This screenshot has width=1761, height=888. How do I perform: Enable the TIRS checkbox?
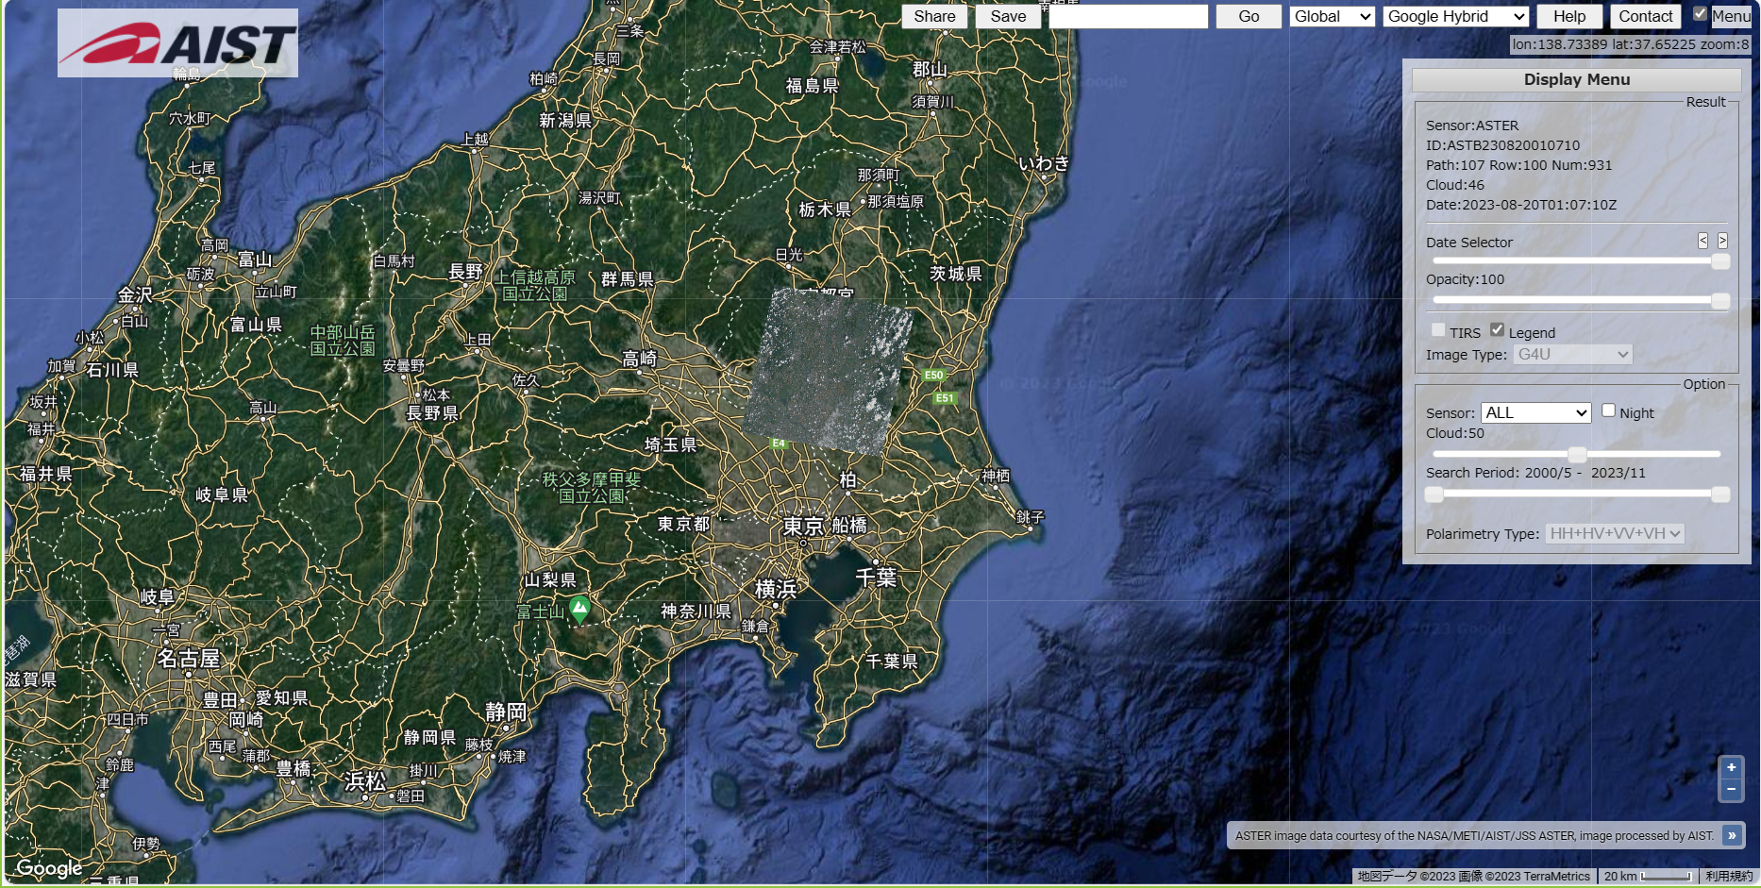click(1437, 328)
